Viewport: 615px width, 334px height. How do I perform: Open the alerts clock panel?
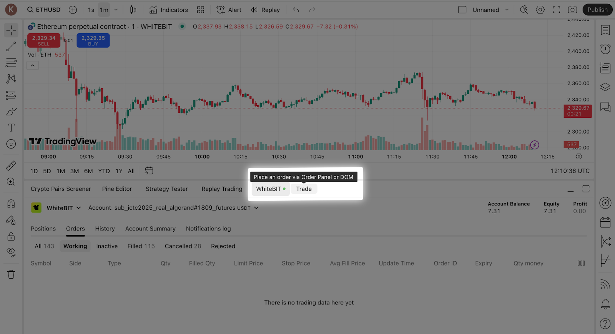tap(605, 49)
